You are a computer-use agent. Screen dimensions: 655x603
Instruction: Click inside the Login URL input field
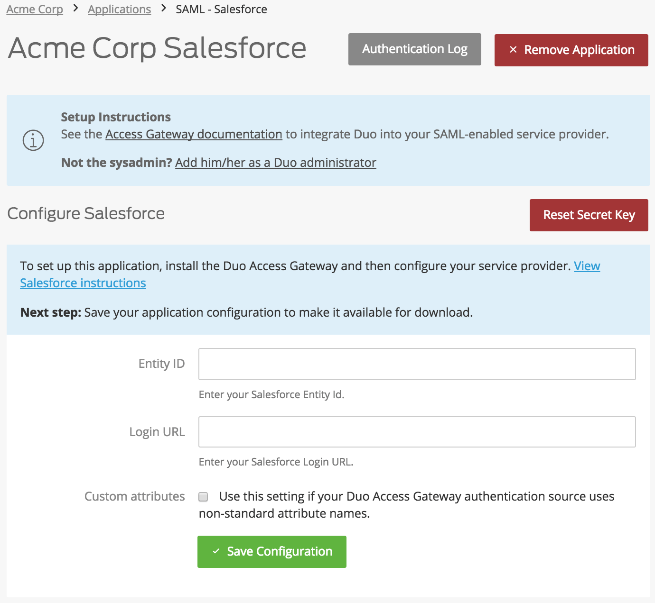click(x=417, y=431)
